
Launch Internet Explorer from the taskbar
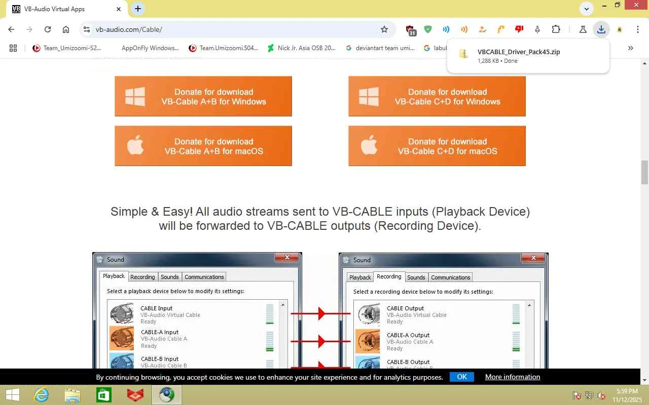(x=41, y=395)
